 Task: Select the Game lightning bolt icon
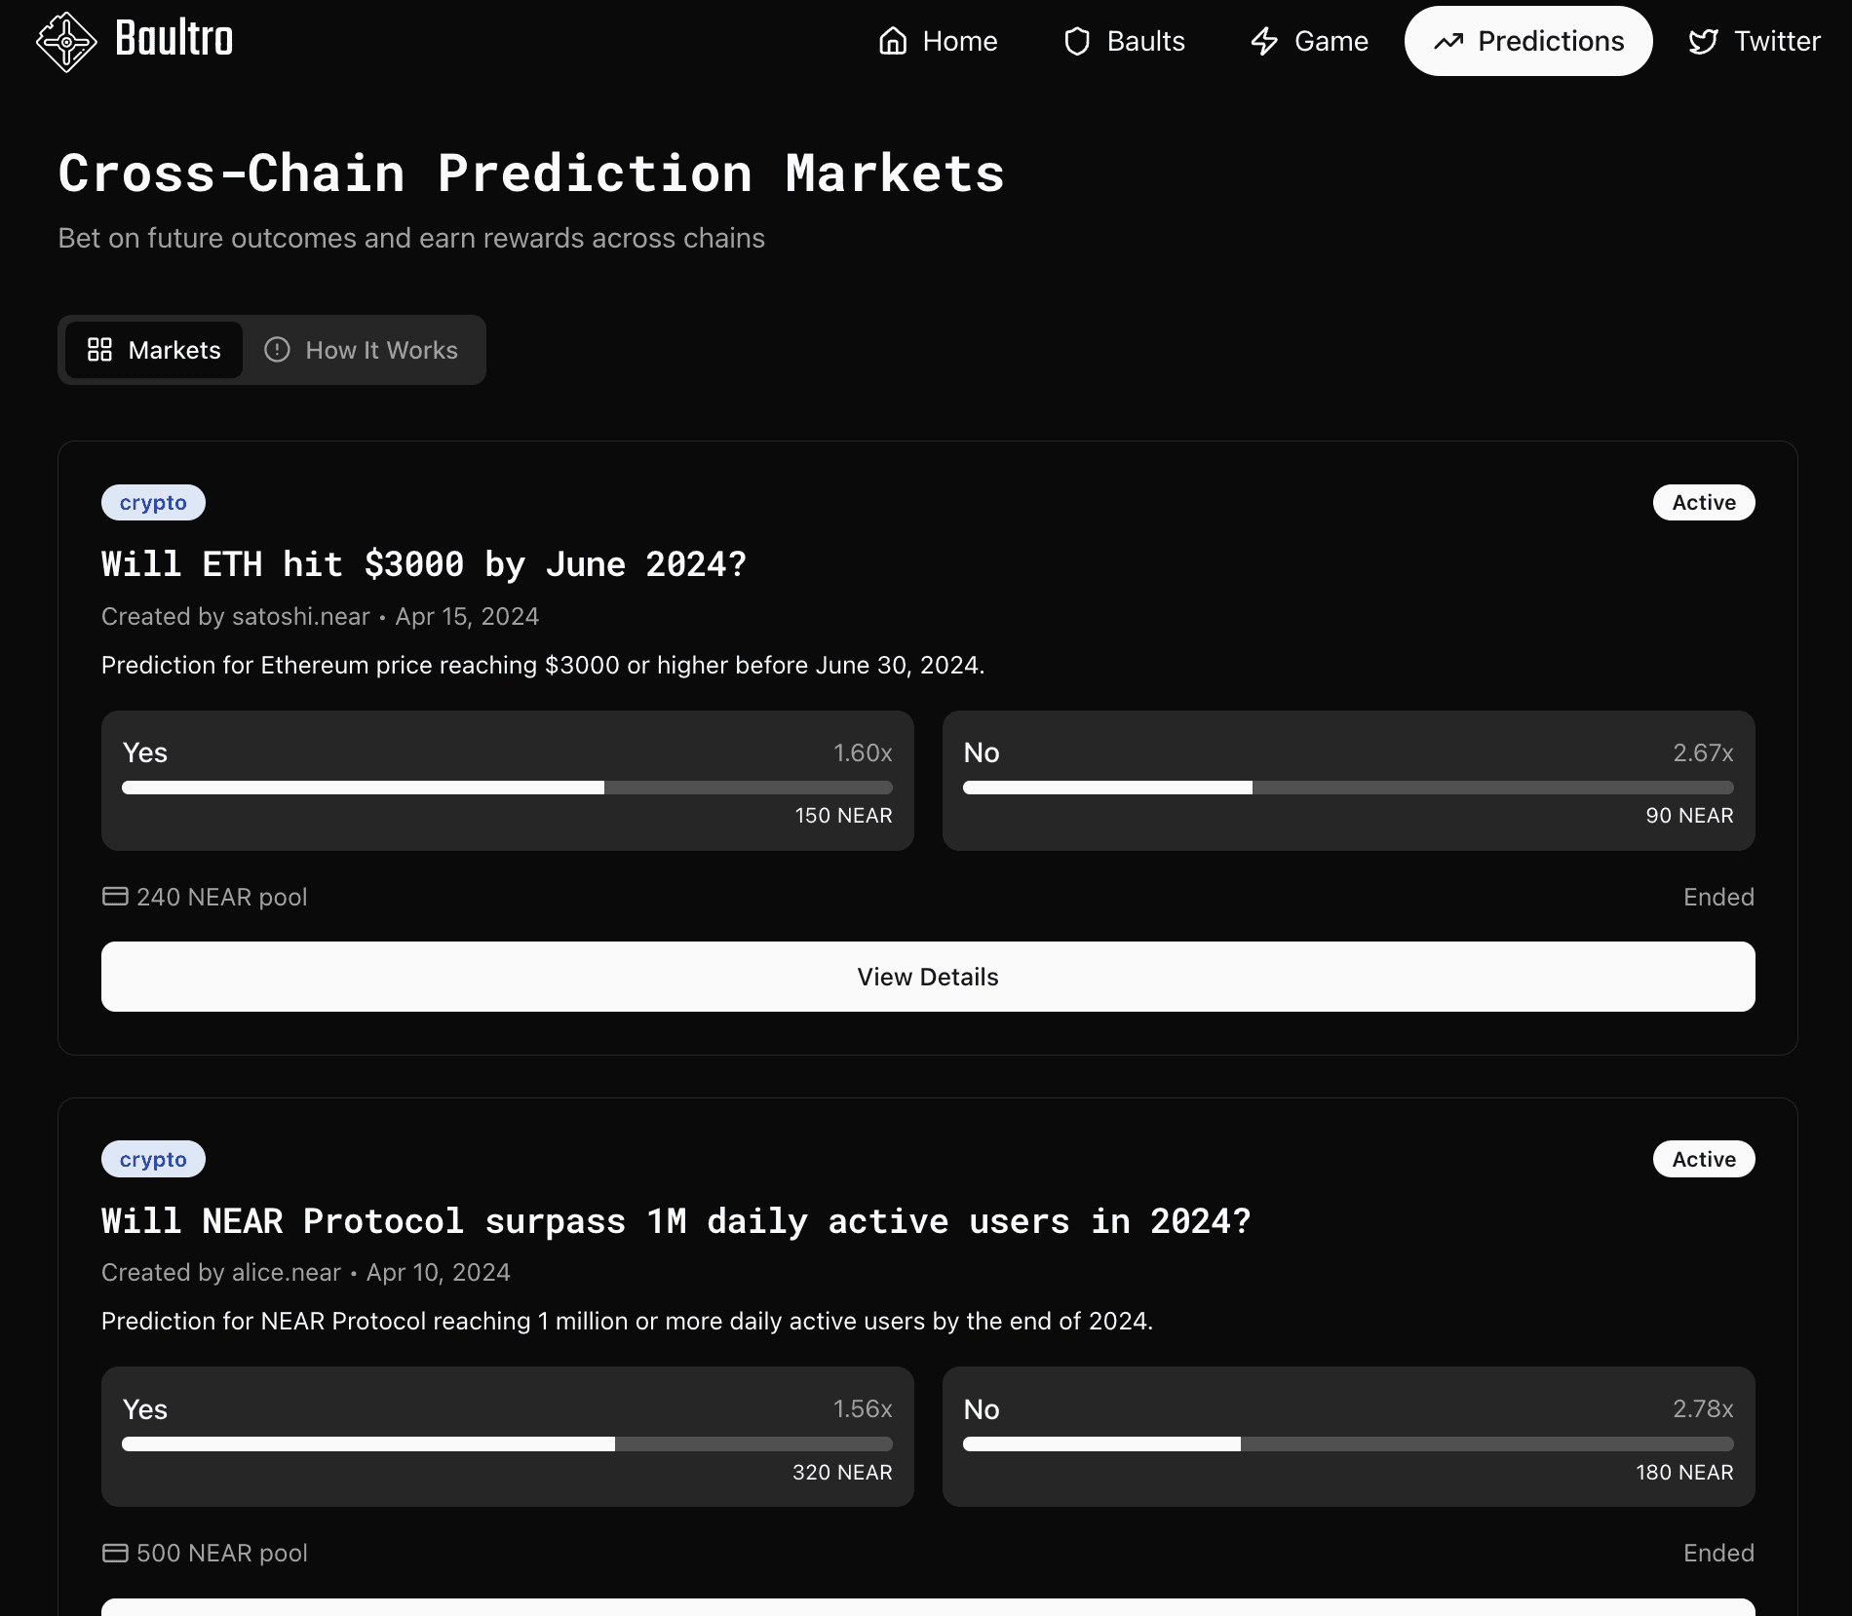pos(1264,41)
